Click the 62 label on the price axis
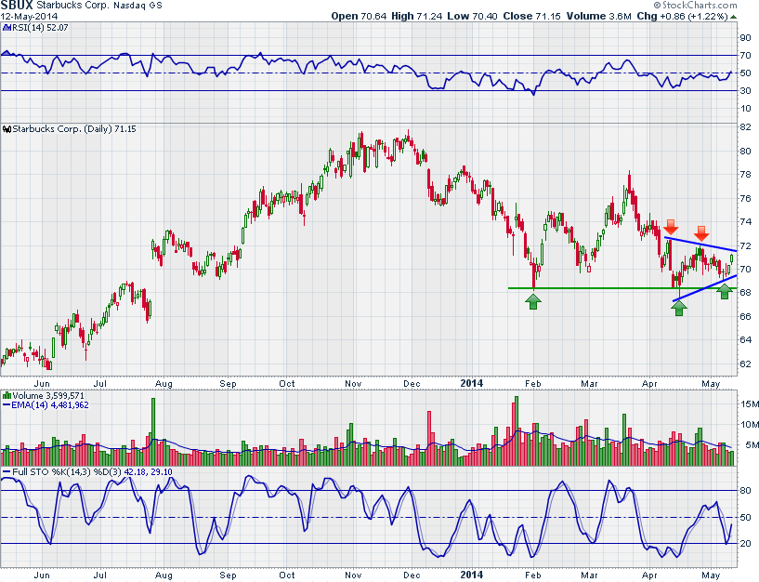The image size is (759, 582). click(745, 364)
